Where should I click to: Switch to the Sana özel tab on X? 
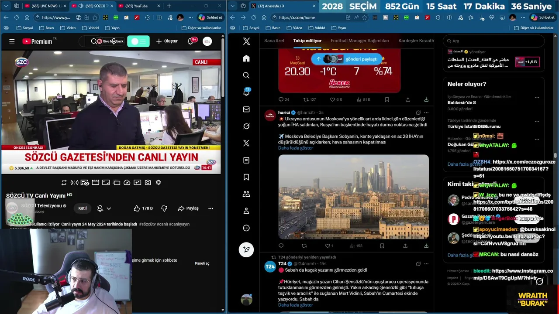[x=274, y=41]
